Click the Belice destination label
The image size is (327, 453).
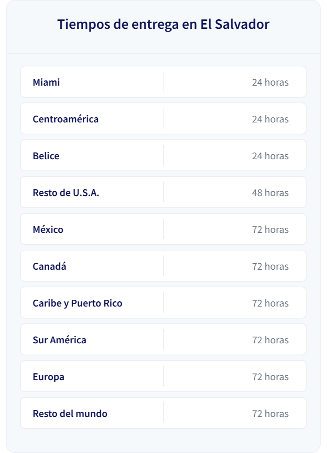pyautogui.click(x=46, y=156)
